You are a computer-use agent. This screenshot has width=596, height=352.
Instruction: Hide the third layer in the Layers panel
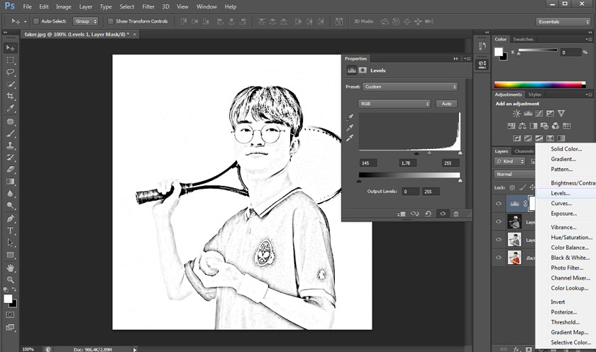coord(499,239)
